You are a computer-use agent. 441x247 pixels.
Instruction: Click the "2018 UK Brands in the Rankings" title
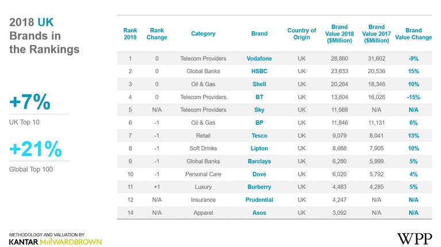[44, 36]
